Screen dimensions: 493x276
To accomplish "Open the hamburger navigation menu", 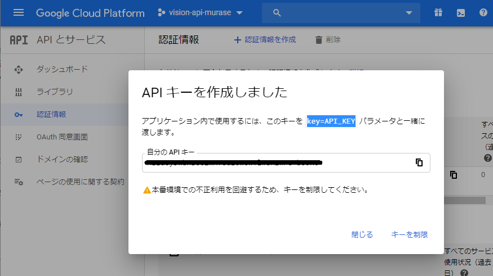I will point(19,12).
